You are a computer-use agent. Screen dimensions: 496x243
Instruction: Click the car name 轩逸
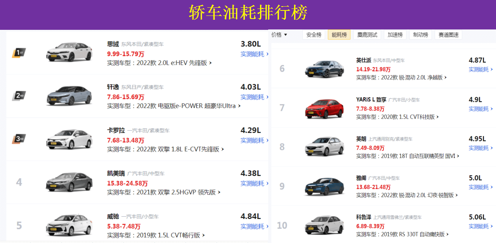113,87
